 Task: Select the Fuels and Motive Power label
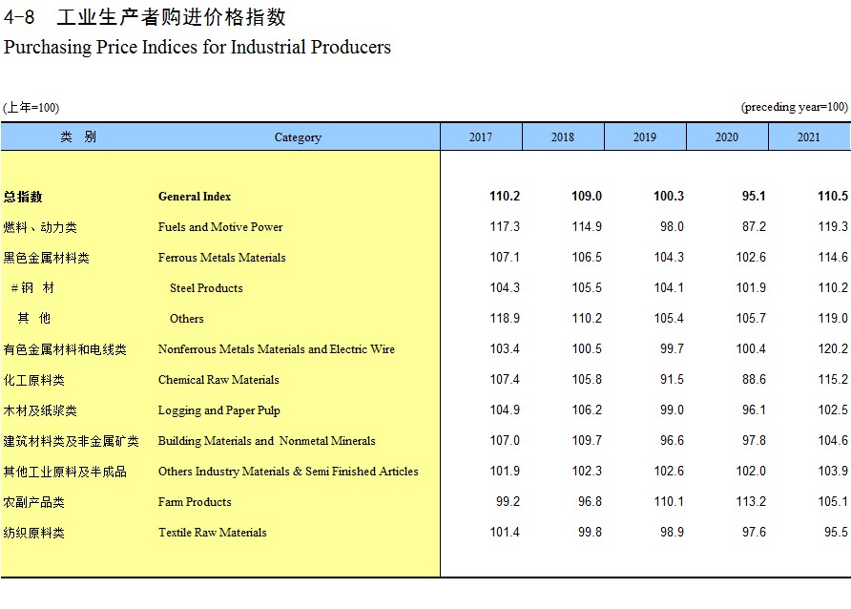220,227
